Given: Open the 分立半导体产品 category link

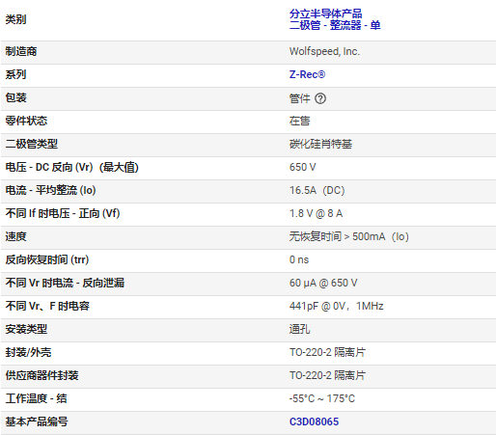Looking at the screenshot, I should [x=325, y=14].
